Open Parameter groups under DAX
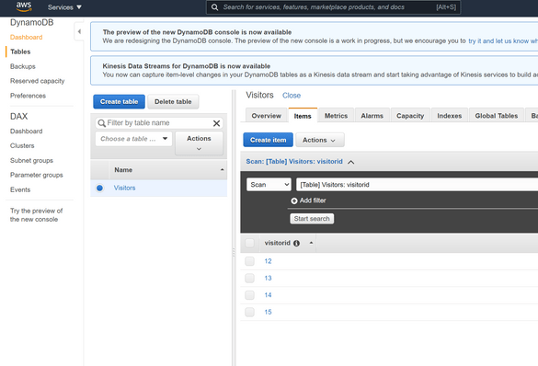Viewport: 538px width, 366px height. click(x=37, y=175)
